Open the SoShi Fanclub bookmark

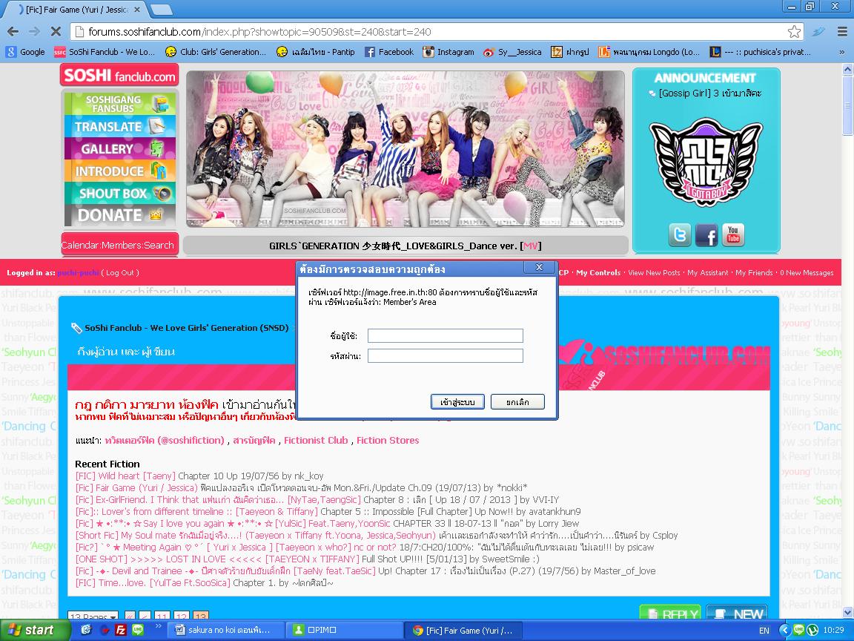pyautogui.click(x=105, y=52)
